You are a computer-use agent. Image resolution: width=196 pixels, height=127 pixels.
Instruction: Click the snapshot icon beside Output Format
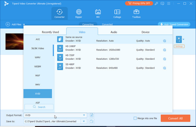coord(91,115)
